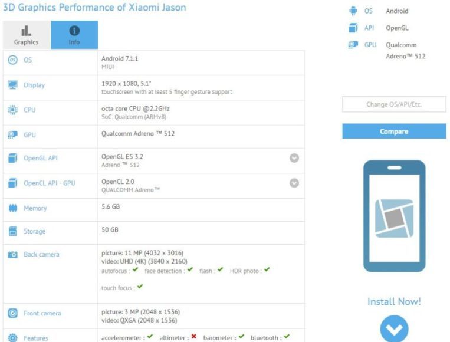
Task: Click the Info circle icon
Action: click(74, 31)
